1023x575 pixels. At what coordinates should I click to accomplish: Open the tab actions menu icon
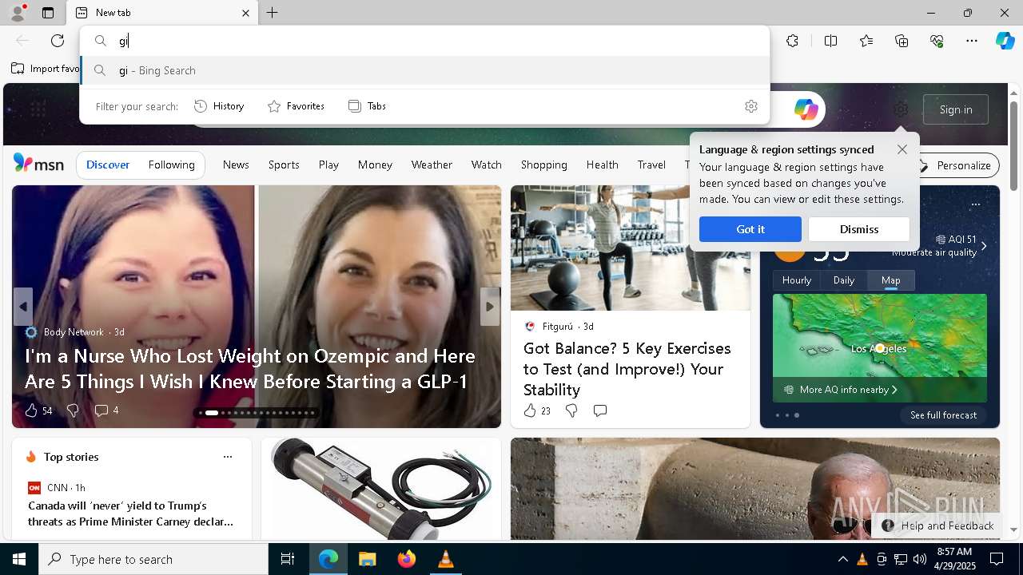click(48, 13)
